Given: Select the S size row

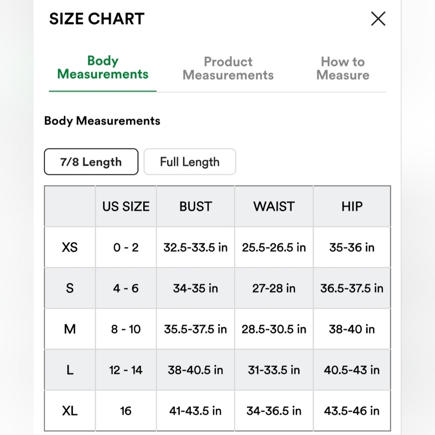Looking at the screenshot, I should (69, 288).
